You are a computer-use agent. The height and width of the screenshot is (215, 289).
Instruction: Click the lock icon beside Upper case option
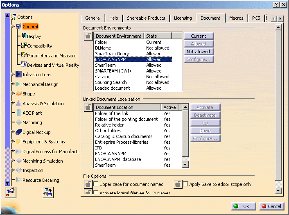pyautogui.click(x=88, y=184)
